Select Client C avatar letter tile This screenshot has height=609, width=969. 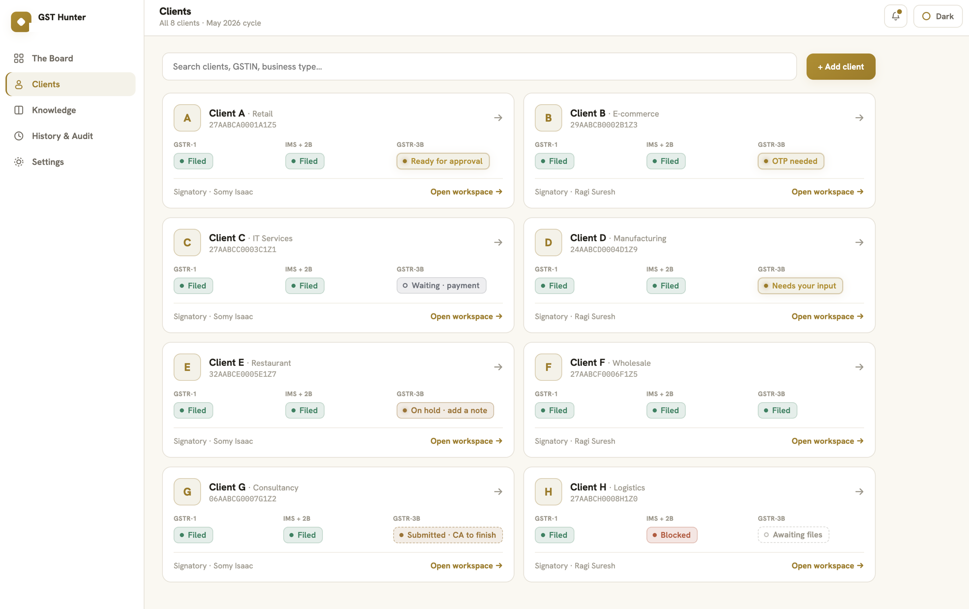click(187, 242)
